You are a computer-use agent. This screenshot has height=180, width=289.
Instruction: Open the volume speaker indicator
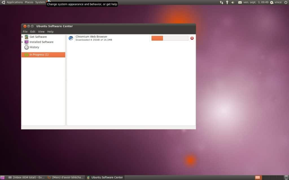(x=233, y=2)
